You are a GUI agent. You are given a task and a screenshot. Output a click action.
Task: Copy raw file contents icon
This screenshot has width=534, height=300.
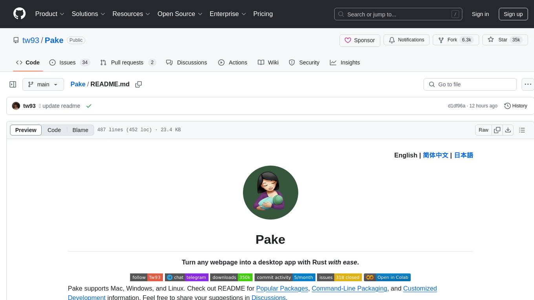(497, 130)
